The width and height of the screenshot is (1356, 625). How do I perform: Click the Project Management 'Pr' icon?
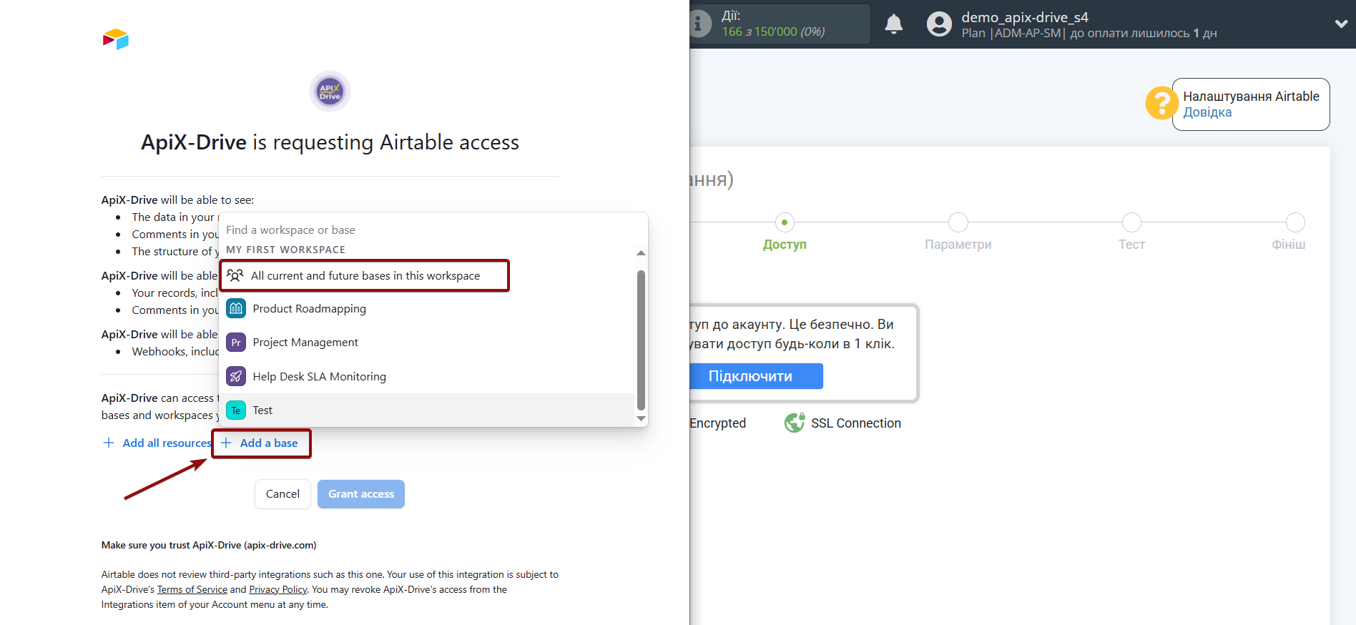[x=236, y=343]
